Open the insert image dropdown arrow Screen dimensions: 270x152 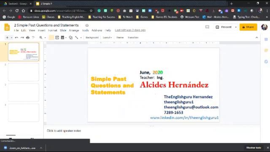66,38
